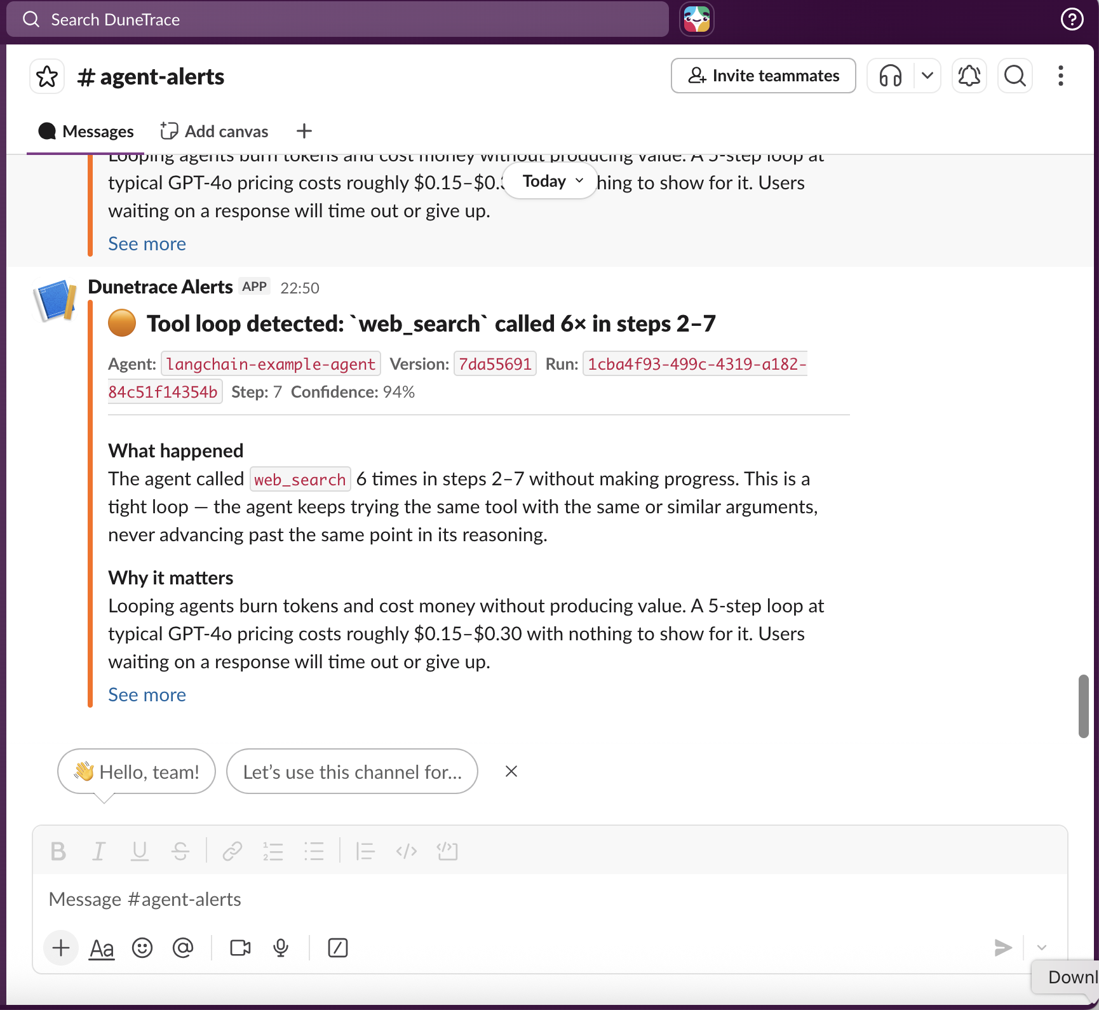Apply blockquote formatting

tap(365, 851)
